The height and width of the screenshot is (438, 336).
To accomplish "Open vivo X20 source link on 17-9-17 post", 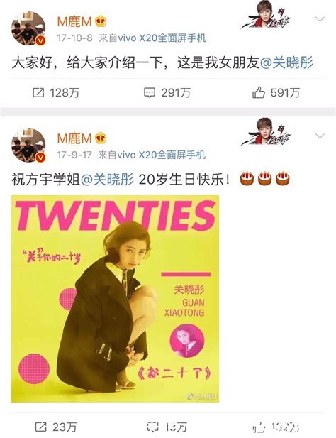I will [161, 155].
